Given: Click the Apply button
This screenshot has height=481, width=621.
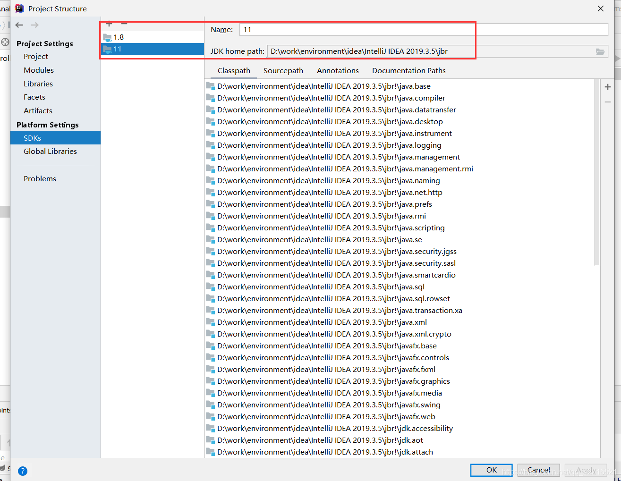Looking at the screenshot, I should pyautogui.click(x=586, y=470).
